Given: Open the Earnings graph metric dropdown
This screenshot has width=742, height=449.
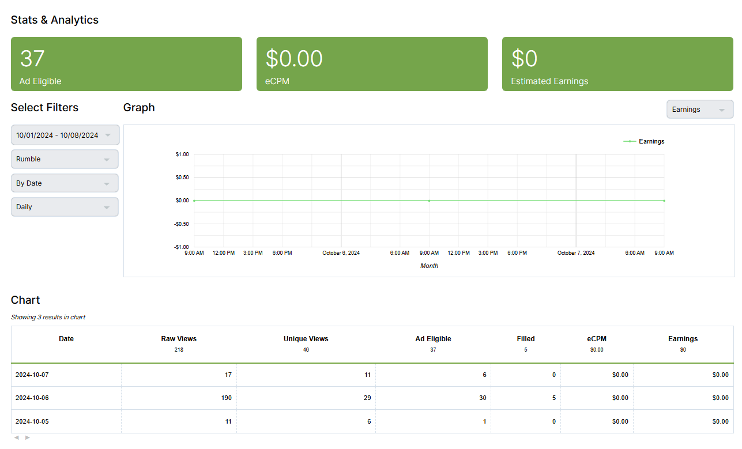Looking at the screenshot, I should click(x=700, y=110).
